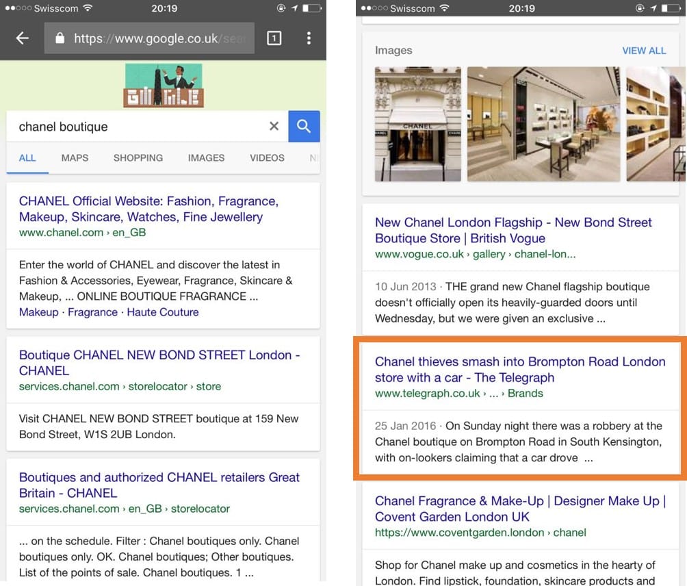The height and width of the screenshot is (586, 687).
Task: Clear the search box with X
Action: tap(274, 126)
